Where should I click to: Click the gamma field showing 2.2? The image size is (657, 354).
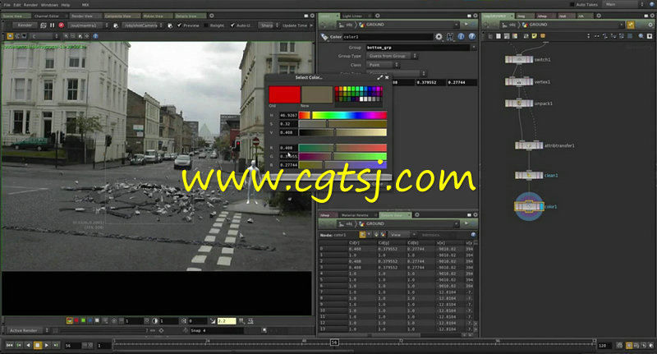(x=227, y=321)
